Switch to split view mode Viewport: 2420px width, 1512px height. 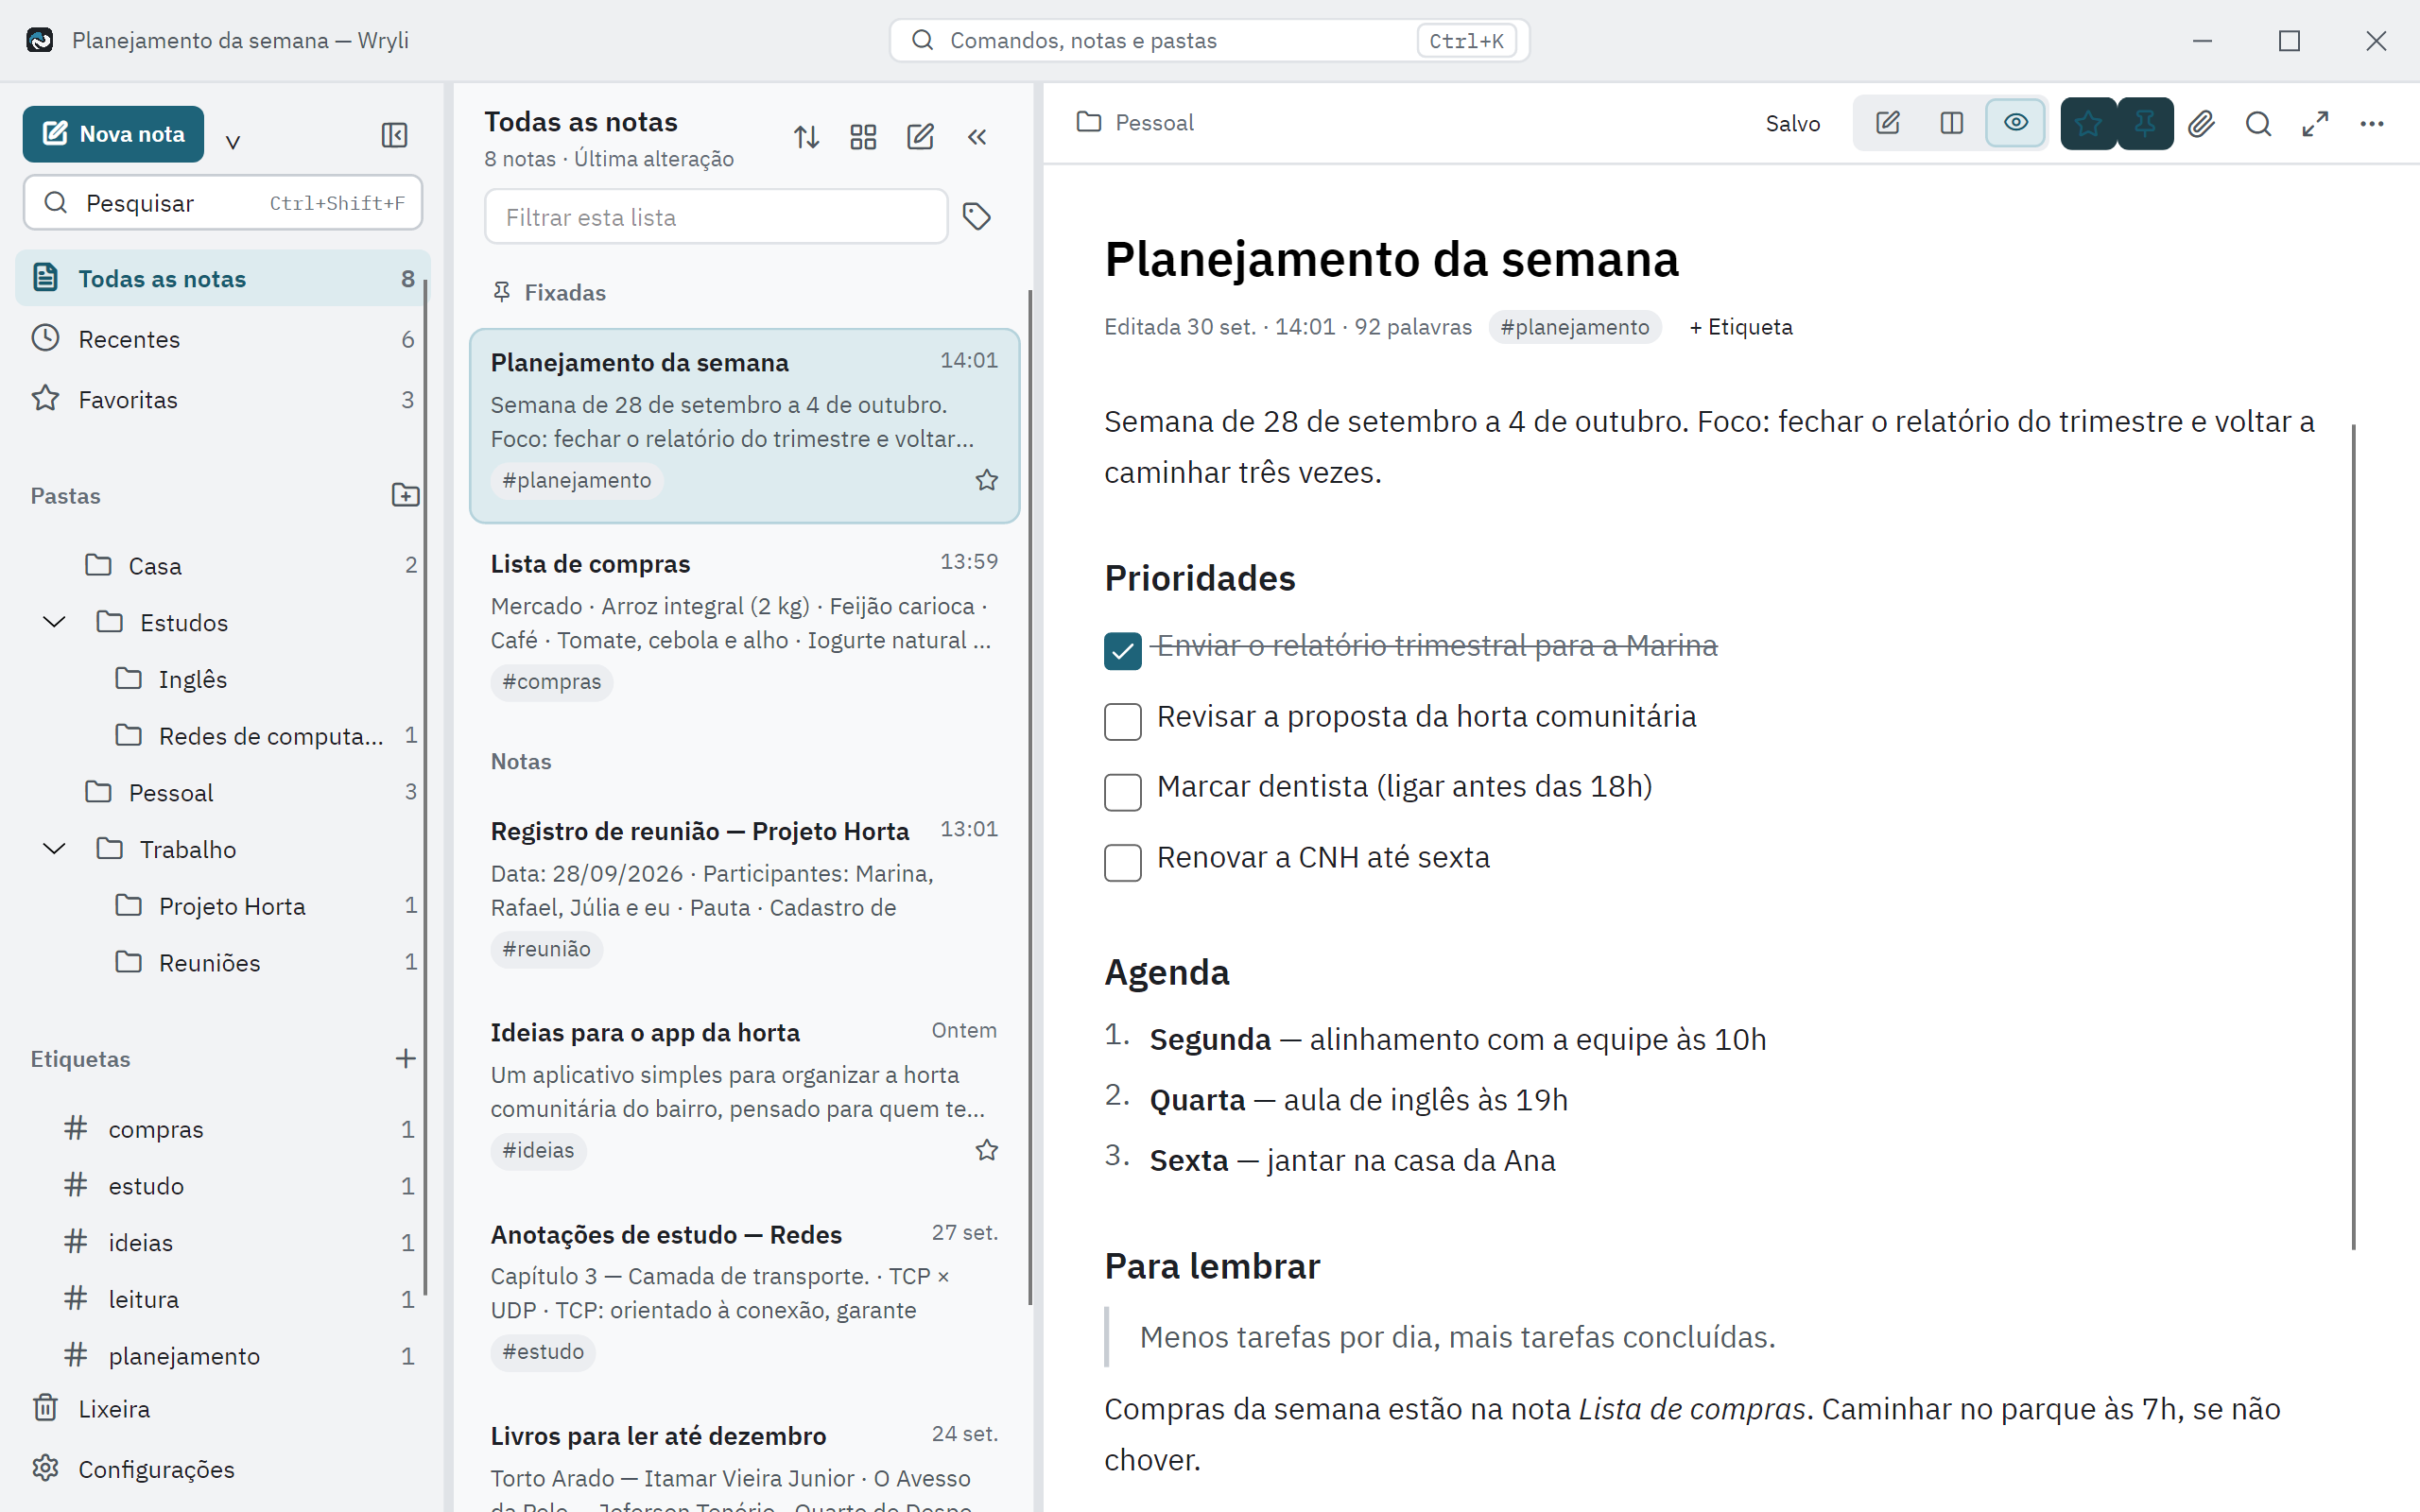[1951, 123]
